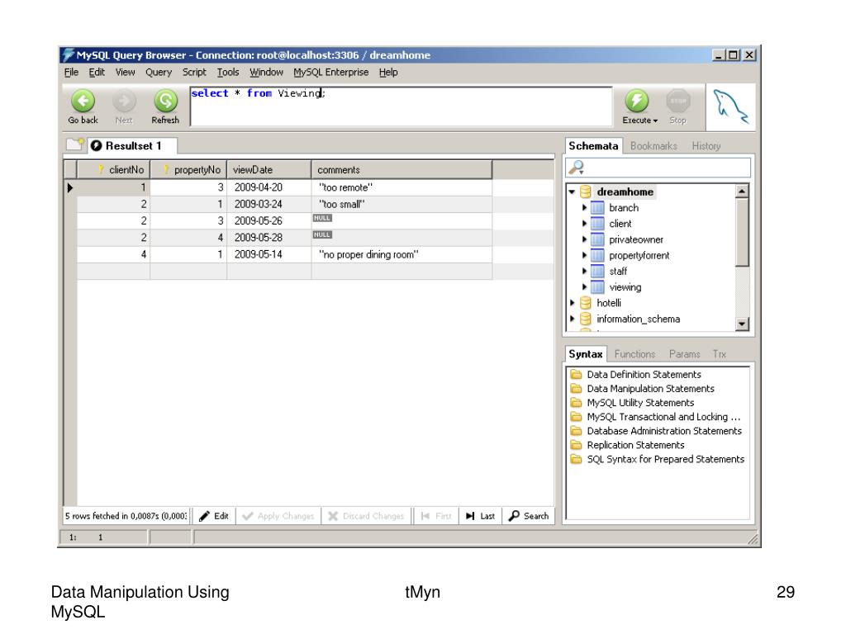Open the File menu
The height and width of the screenshot is (634, 846).
pyautogui.click(x=71, y=73)
